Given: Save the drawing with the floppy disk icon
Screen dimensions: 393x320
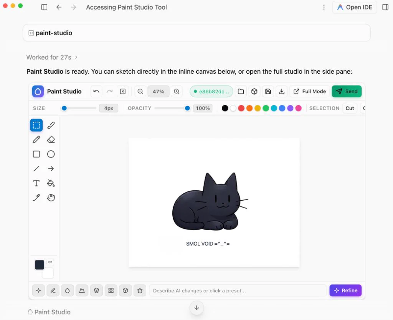Looking at the screenshot, I should coord(268,91).
